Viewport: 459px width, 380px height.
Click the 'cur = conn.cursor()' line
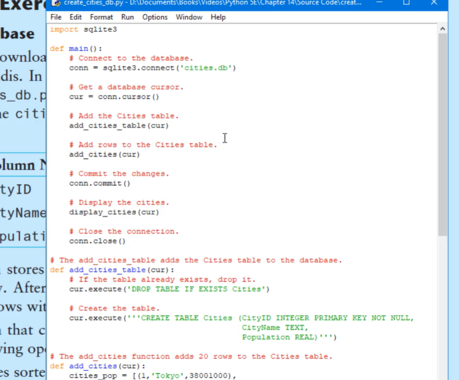(x=114, y=97)
